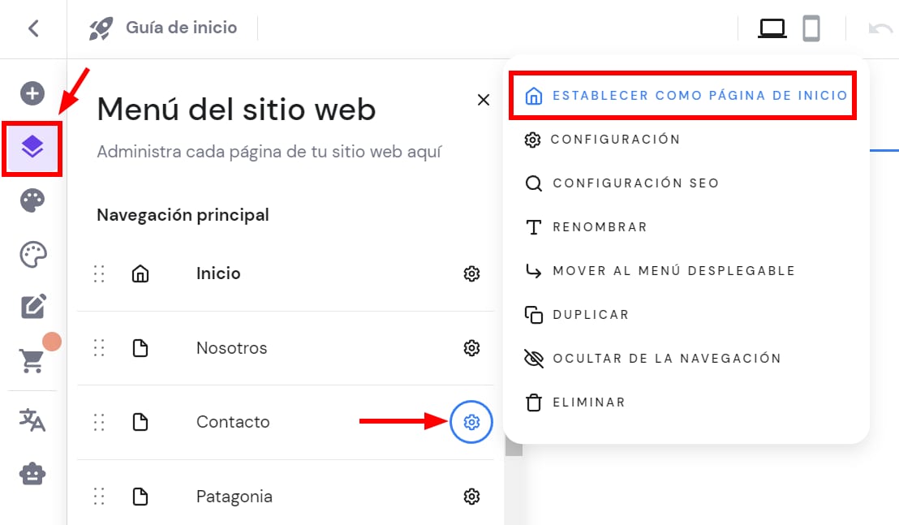
Task: Go back with the left chevron
Action: [x=33, y=28]
